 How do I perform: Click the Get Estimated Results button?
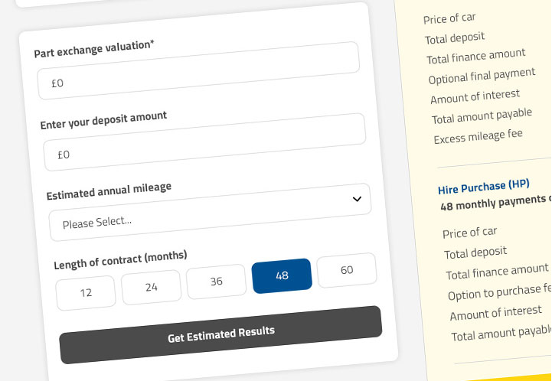click(220, 334)
